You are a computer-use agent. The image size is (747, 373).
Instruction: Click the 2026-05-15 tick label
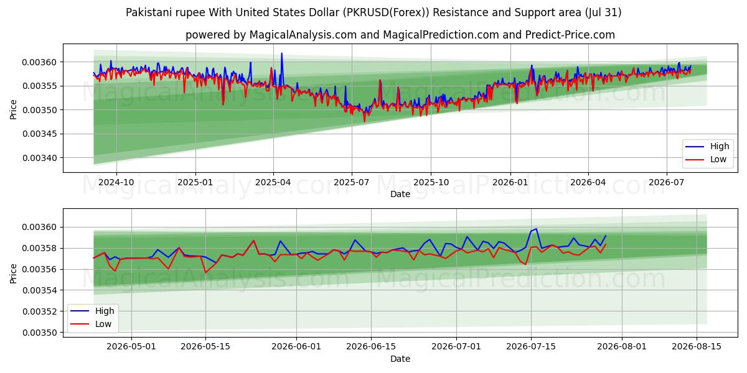pos(206,347)
